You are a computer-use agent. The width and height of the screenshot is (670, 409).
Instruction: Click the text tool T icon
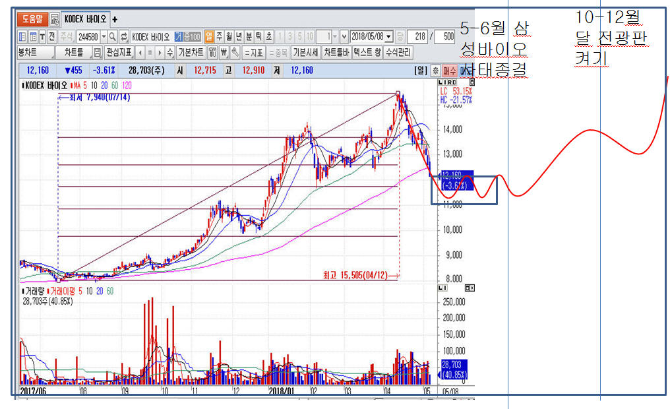tap(42, 36)
